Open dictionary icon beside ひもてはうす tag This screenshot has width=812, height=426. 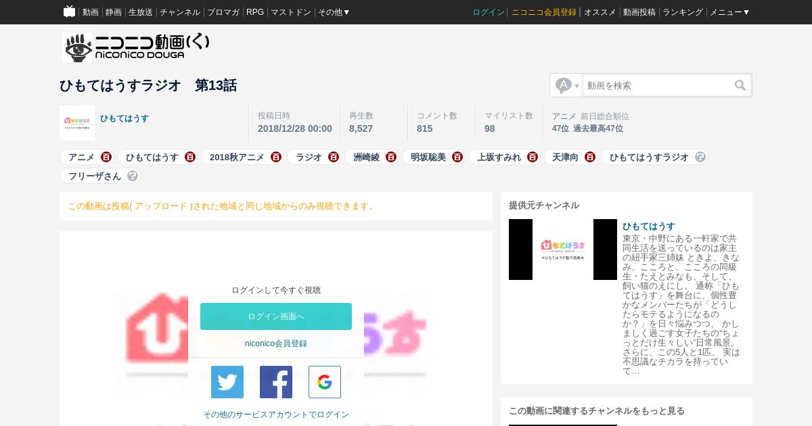pos(190,157)
